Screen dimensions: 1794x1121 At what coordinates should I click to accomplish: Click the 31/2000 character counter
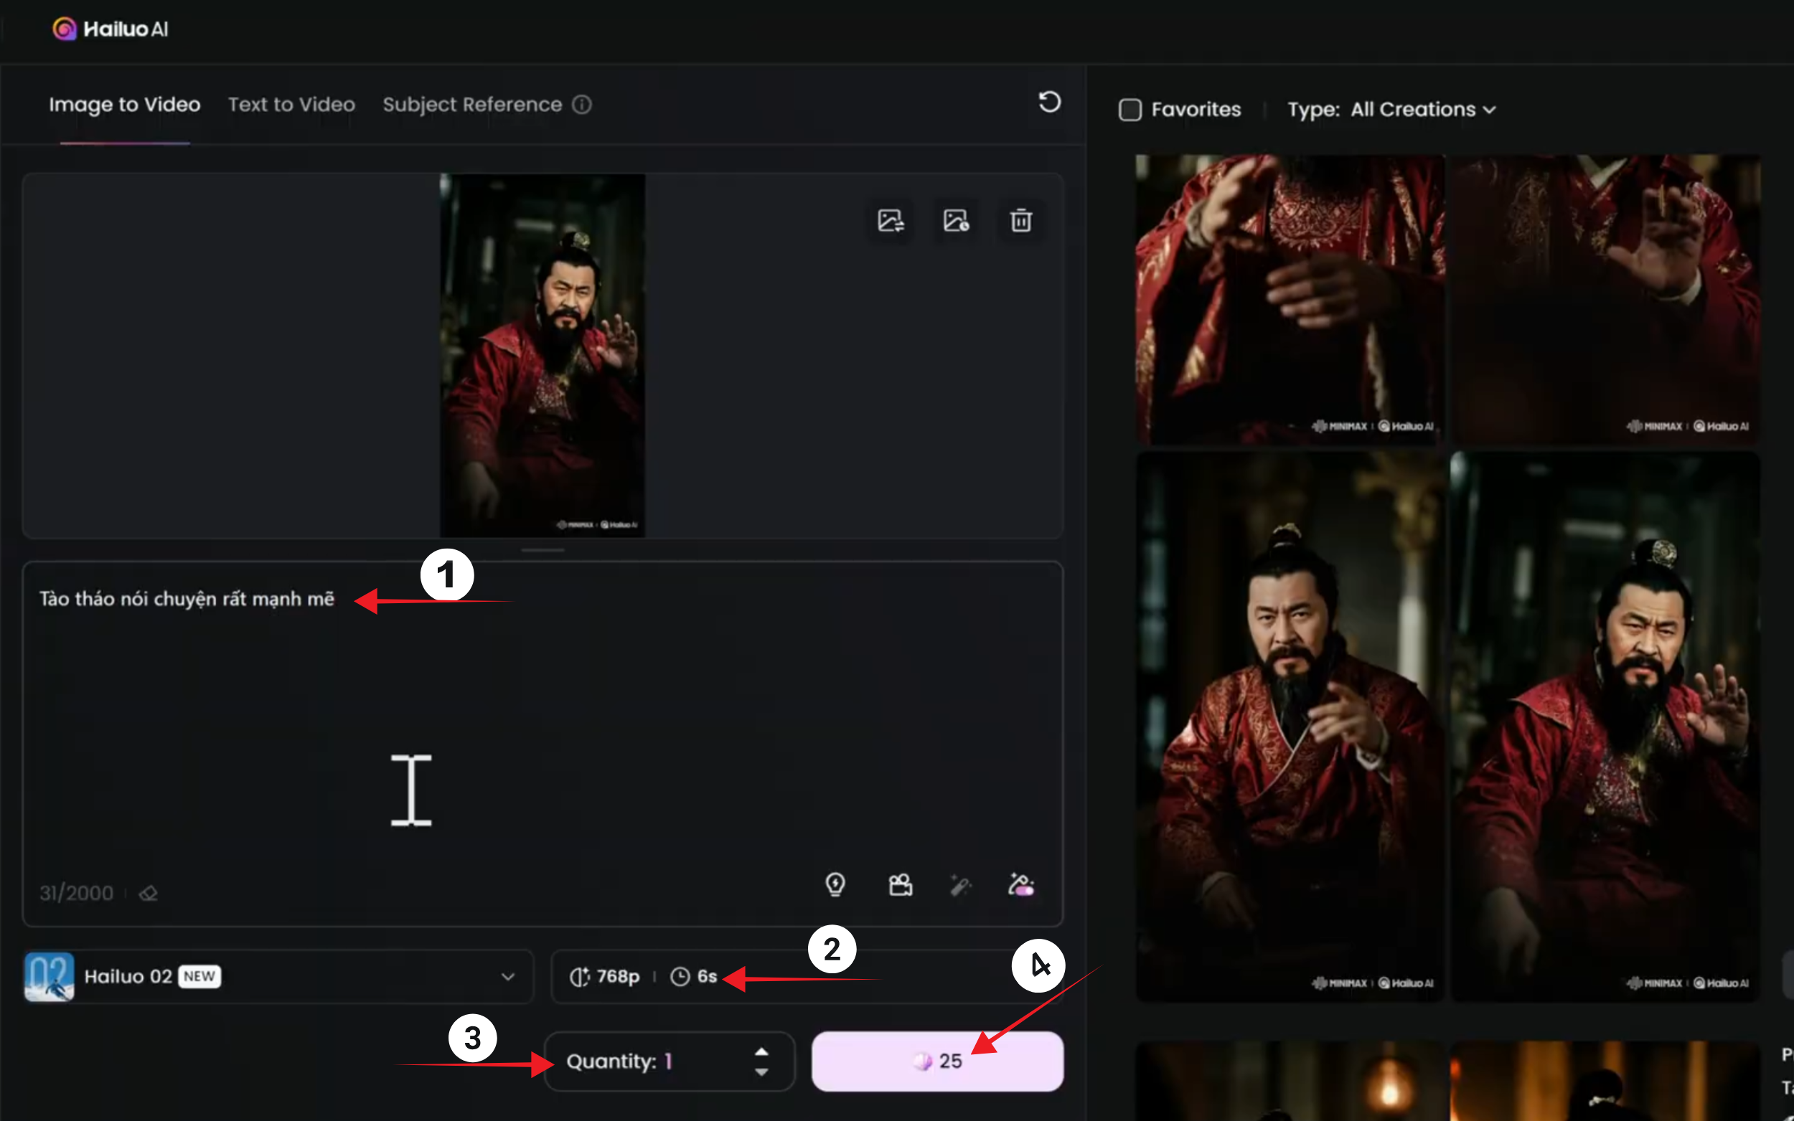[76, 893]
